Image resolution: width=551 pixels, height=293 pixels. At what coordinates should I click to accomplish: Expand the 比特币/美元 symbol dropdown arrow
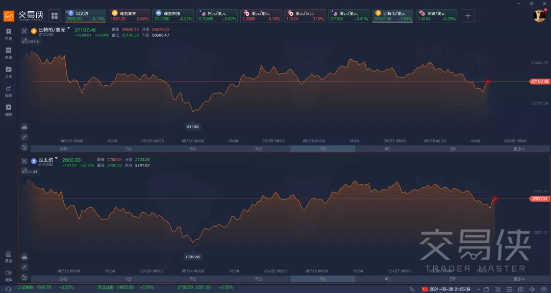point(68,28)
